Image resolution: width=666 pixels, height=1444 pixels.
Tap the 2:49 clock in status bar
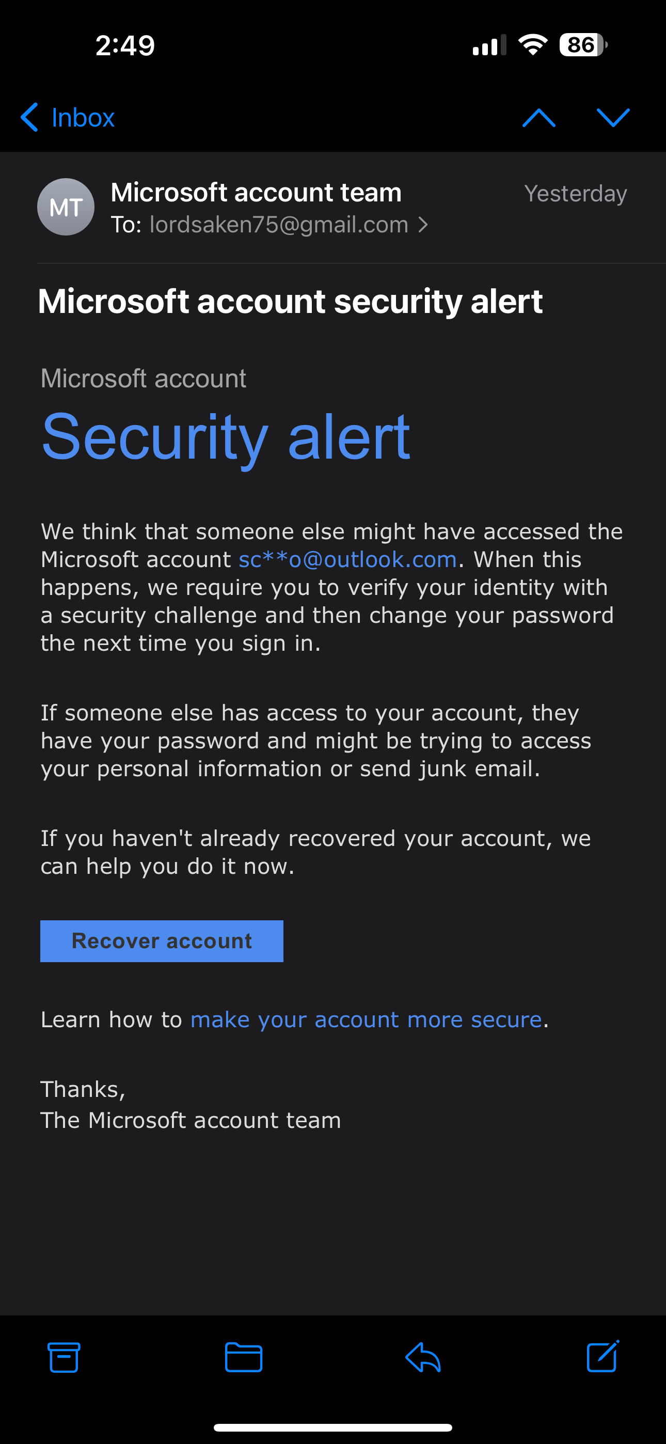tap(125, 45)
